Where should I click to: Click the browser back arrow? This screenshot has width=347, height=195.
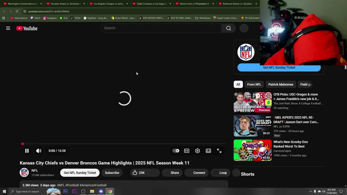coord(4,11)
